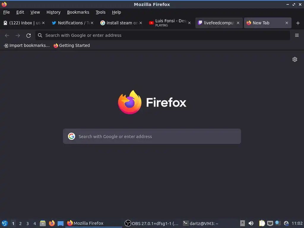Click the forward navigation arrow
Viewport: 304px width, 228px height.
click(x=18, y=36)
